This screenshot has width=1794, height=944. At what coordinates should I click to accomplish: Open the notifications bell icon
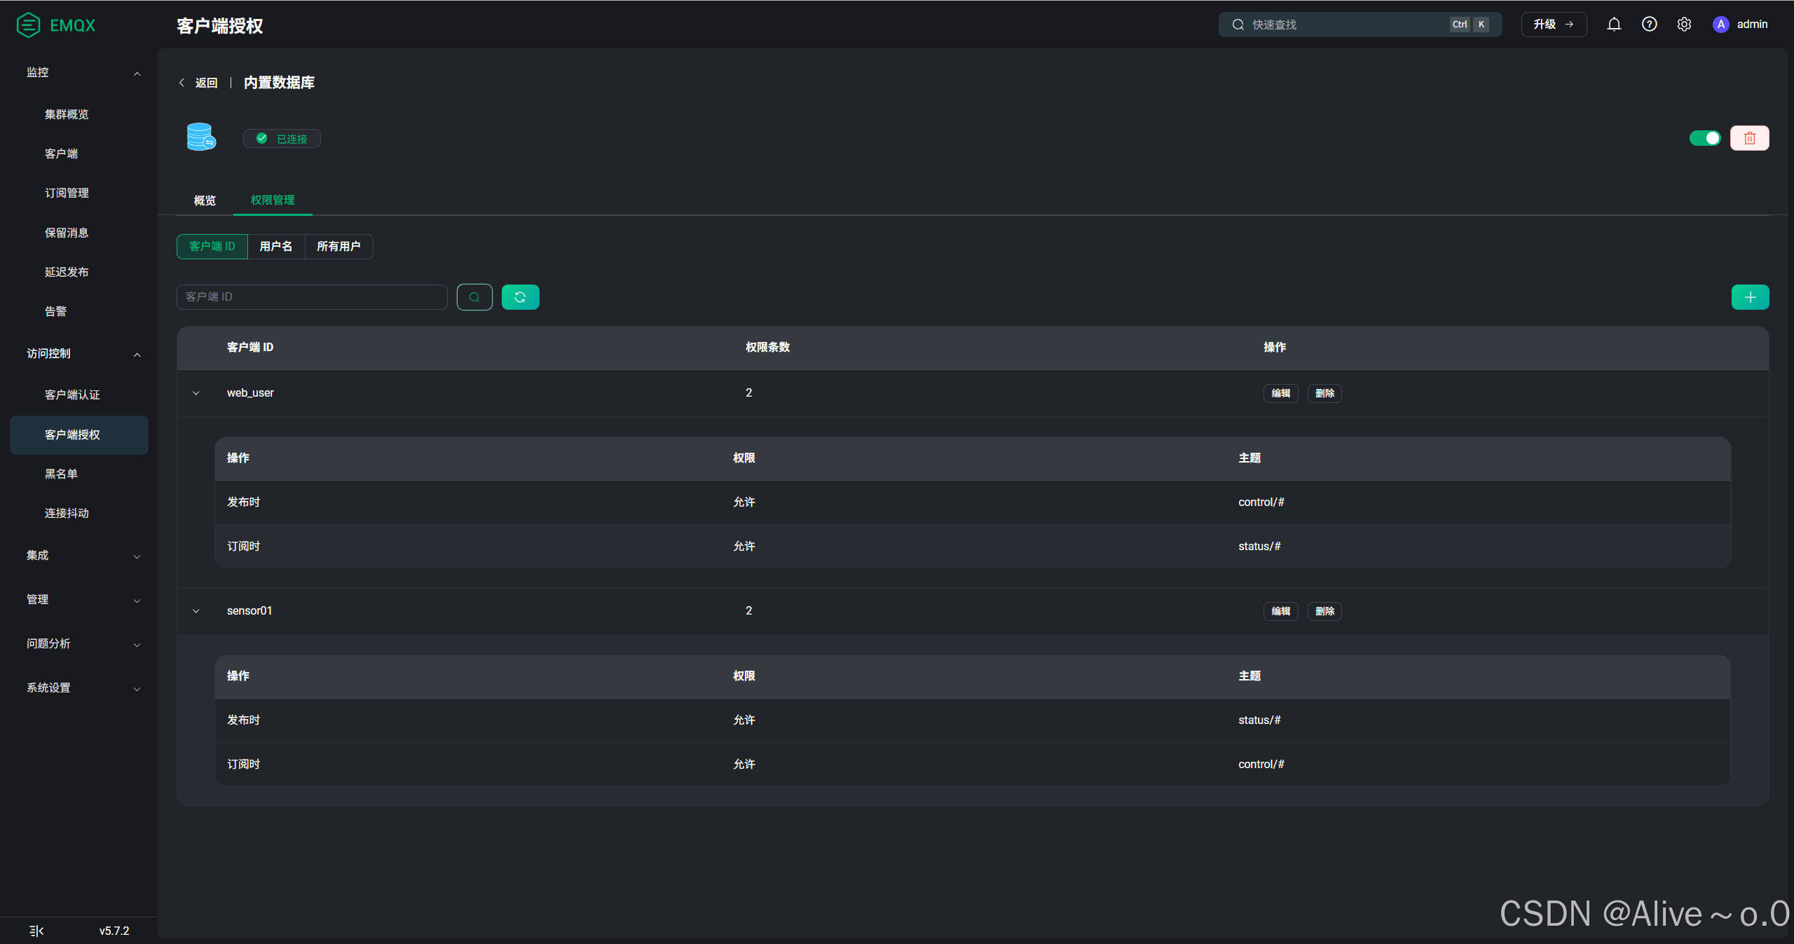[1614, 25]
